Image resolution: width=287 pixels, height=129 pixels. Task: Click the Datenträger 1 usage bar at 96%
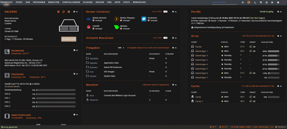pyautogui.click(x=274, y=51)
